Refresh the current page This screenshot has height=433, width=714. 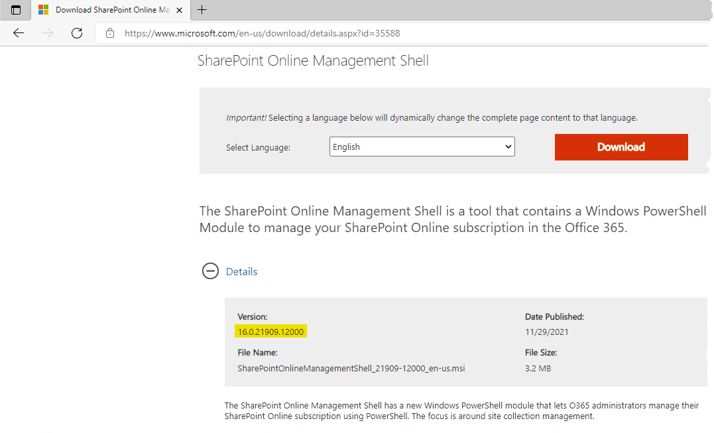point(77,32)
